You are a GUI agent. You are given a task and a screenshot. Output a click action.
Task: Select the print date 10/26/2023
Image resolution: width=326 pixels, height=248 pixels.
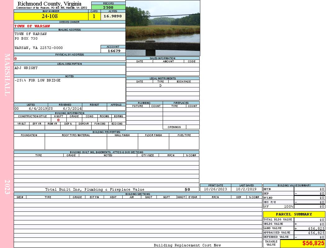click(x=215, y=189)
